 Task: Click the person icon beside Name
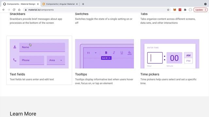[15, 47]
